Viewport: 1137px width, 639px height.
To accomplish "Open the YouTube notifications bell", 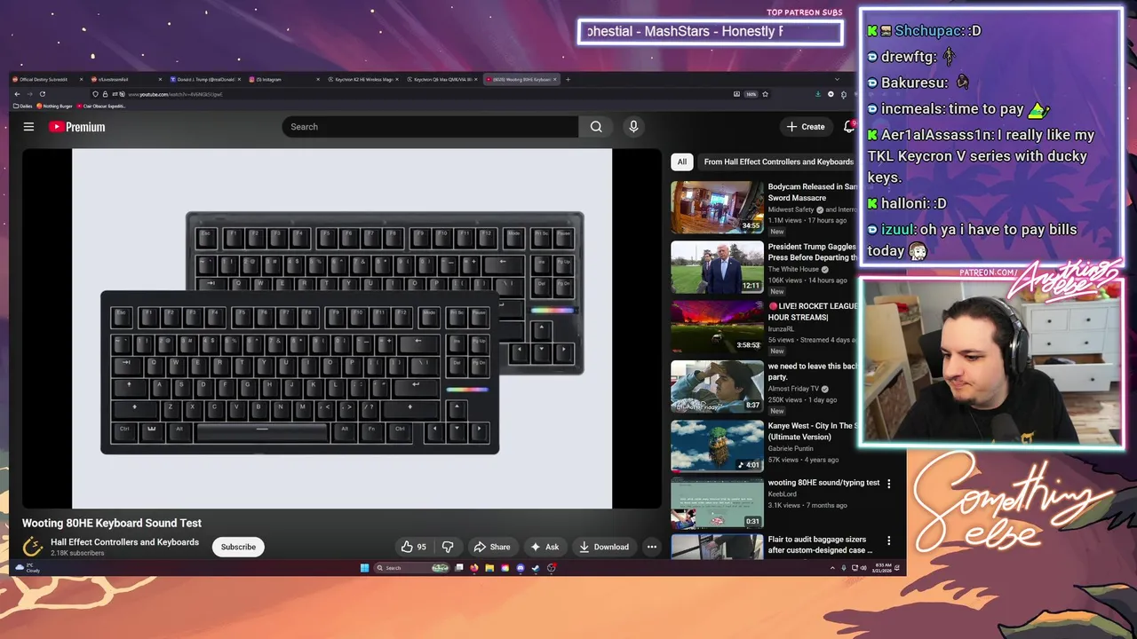I will tap(848, 127).
